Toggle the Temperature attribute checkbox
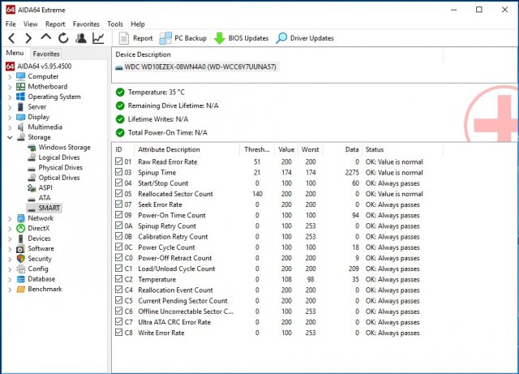Viewport: 519px width, 374px height. [119, 279]
